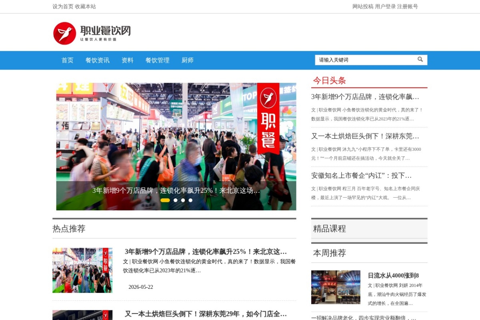
Task: Open the 资料 navigation item
Action: pyautogui.click(x=127, y=60)
